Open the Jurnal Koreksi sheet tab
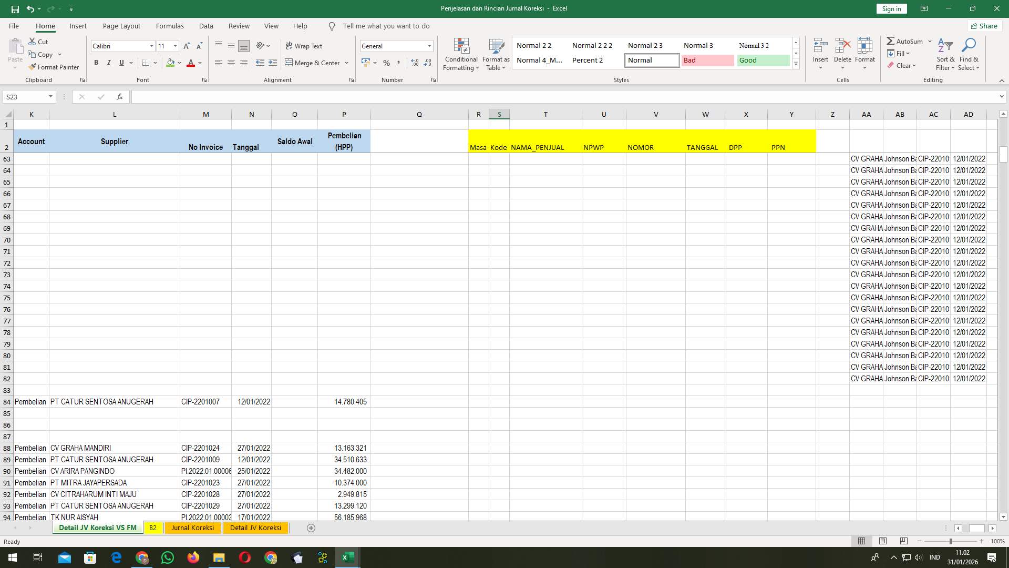1009x568 pixels. pyautogui.click(x=192, y=528)
